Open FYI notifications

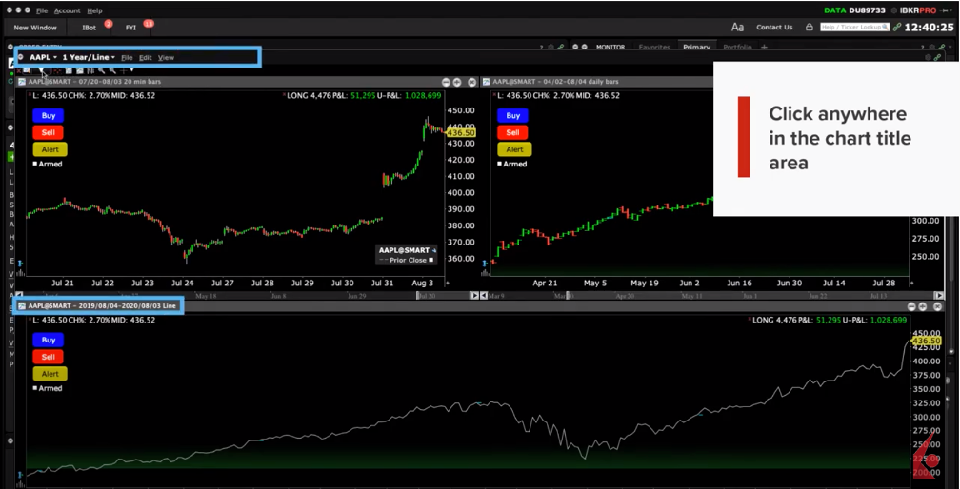pyautogui.click(x=130, y=28)
